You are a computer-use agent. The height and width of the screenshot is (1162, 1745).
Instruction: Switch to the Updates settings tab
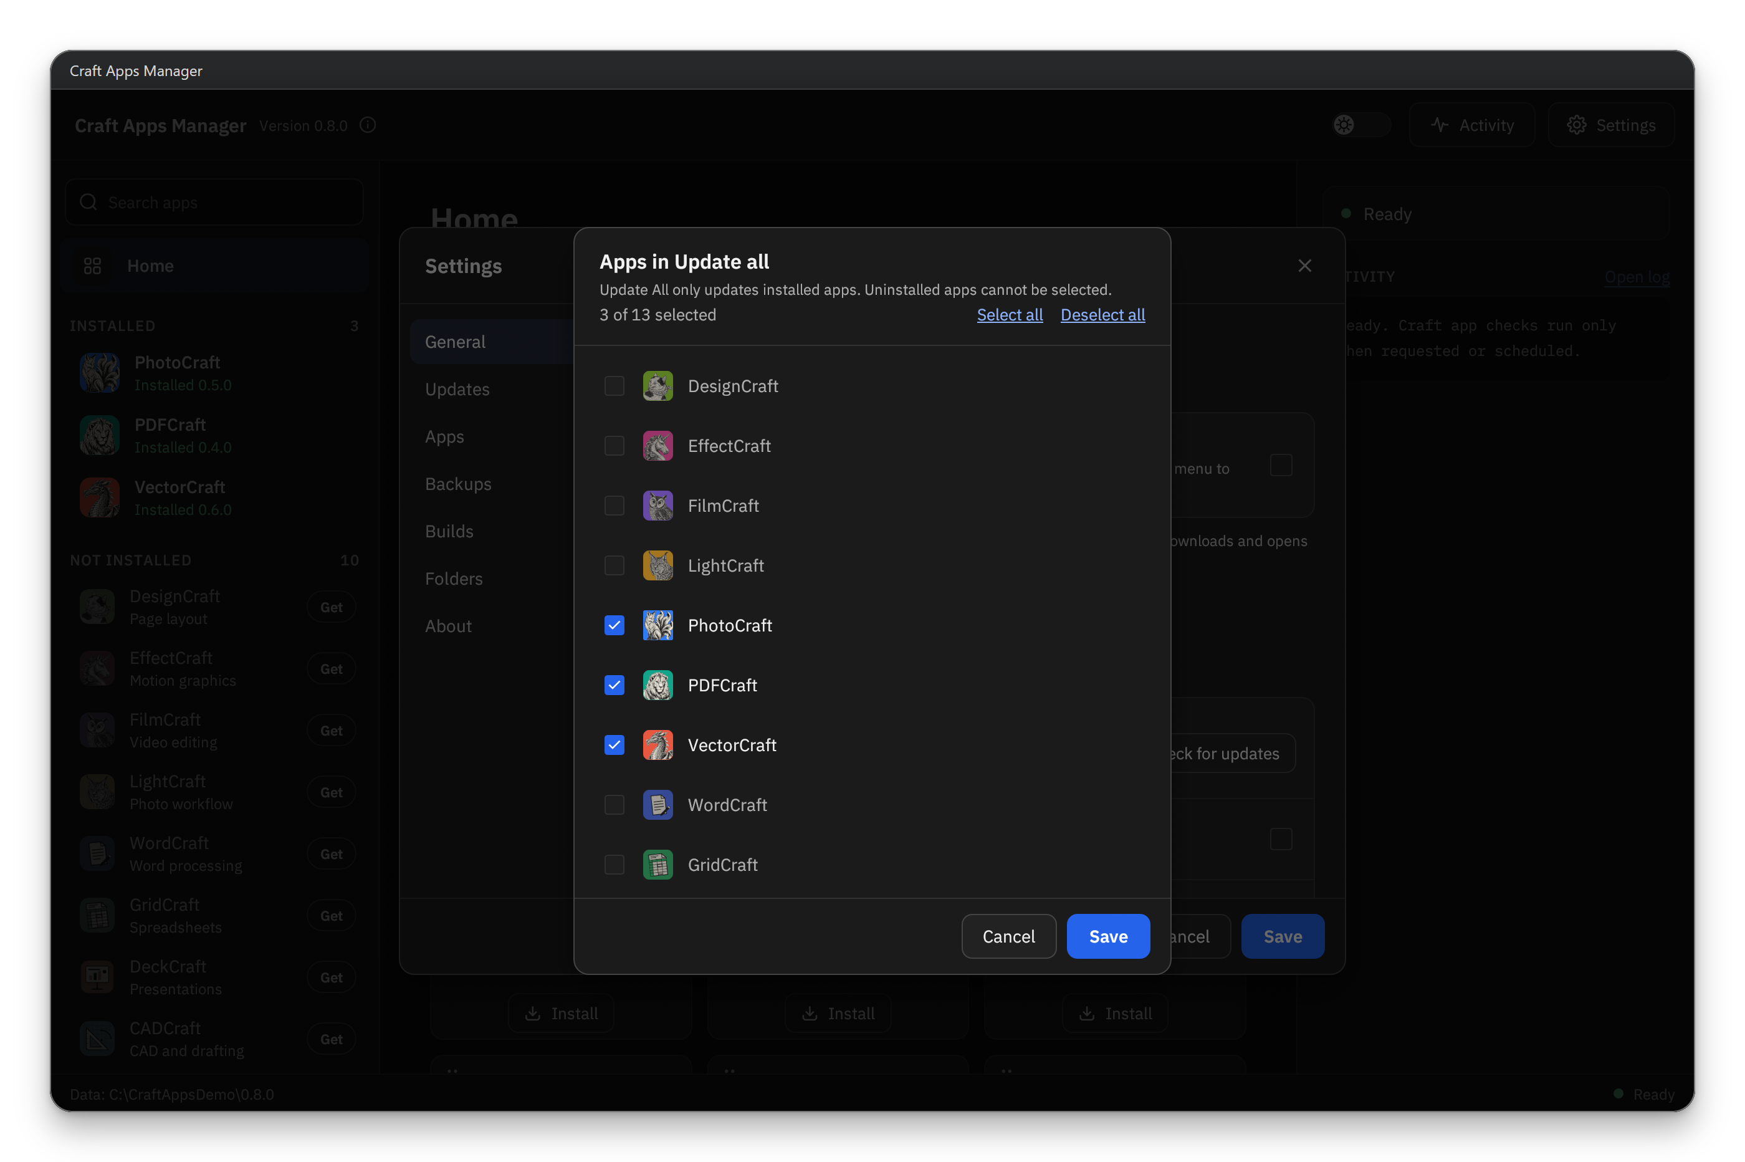(492, 389)
